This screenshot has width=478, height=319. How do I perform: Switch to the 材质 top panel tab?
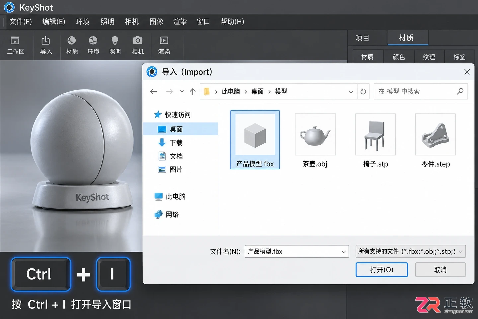point(408,38)
